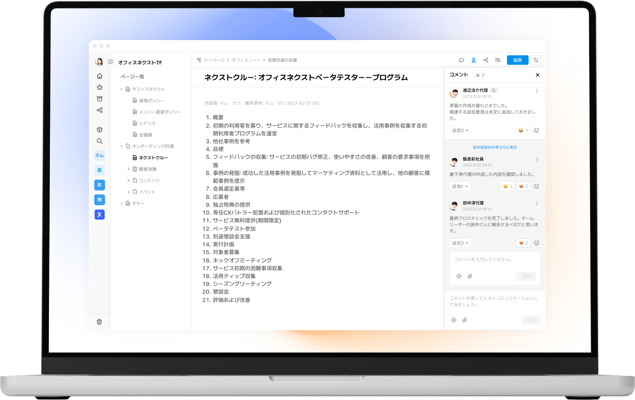The width and height of the screenshot is (635, 400).
Task: Click the share icon in top toolbar
Action: click(486, 60)
